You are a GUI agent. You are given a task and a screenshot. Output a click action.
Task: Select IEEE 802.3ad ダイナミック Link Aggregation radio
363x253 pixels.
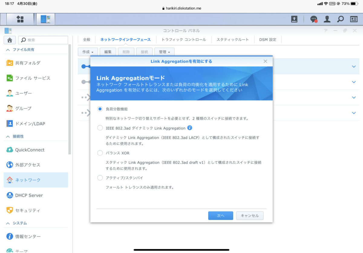100,128
